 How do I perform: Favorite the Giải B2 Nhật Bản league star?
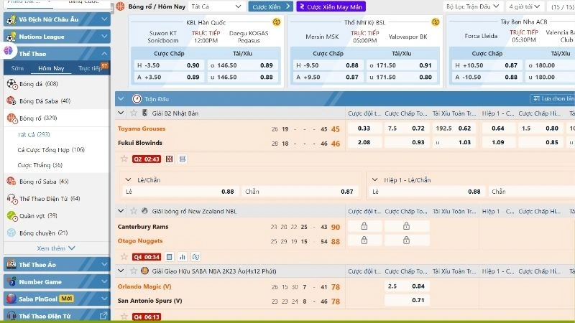point(134,113)
